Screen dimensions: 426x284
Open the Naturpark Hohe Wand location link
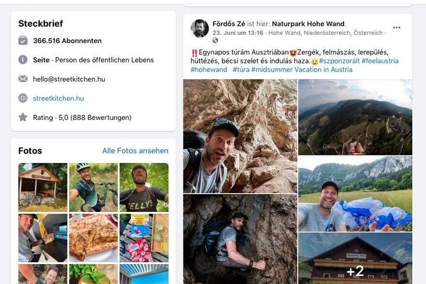click(x=308, y=24)
